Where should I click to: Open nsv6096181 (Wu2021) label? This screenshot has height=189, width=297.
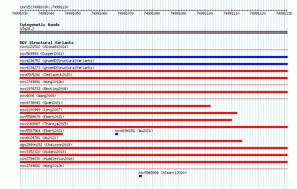134,131
